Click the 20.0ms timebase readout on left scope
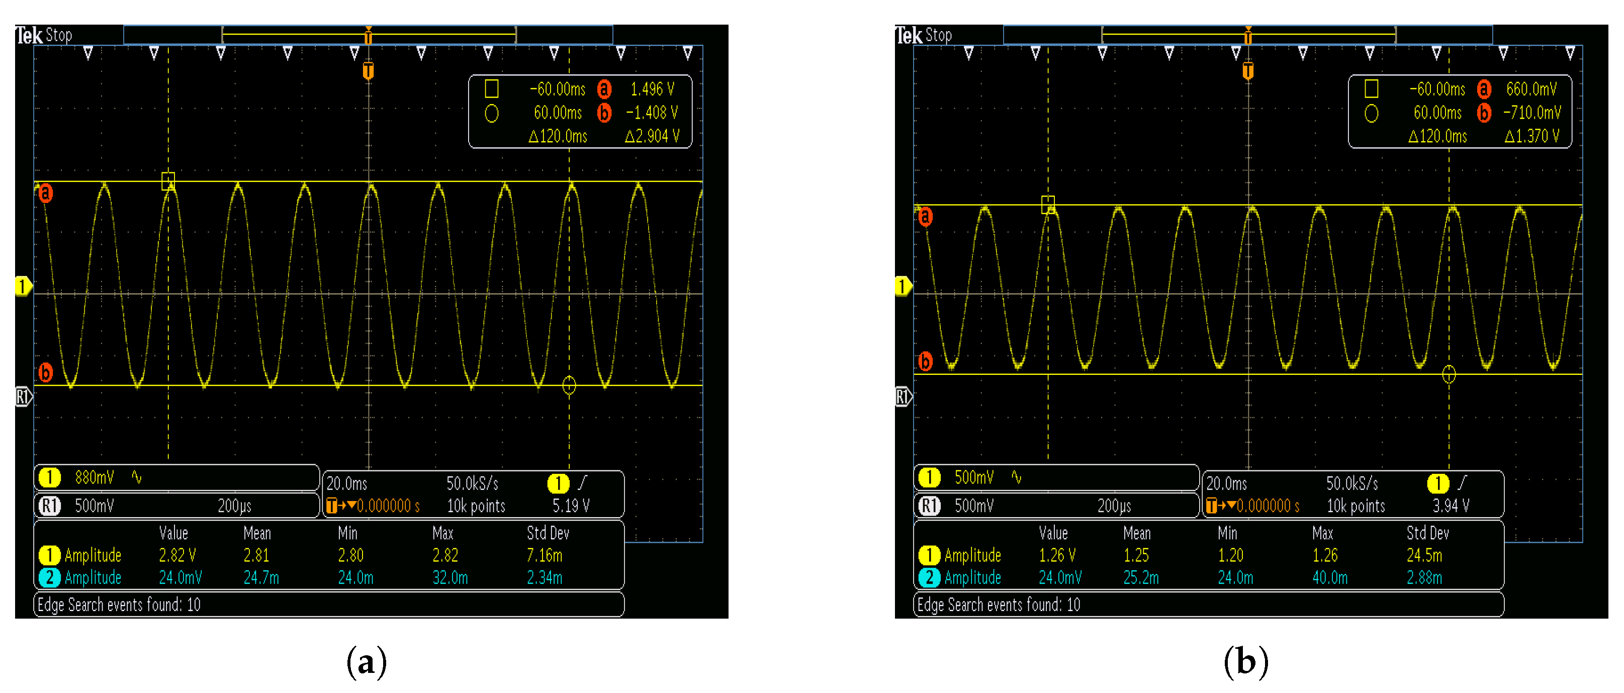Image resolution: width=1624 pixels, height=693 pixels. pyautogui.click(x=347, y=484)
